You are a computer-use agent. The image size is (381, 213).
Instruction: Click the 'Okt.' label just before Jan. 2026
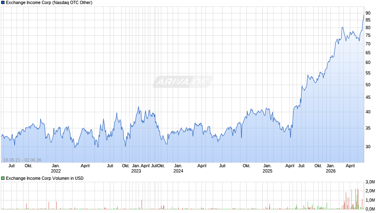318,166
